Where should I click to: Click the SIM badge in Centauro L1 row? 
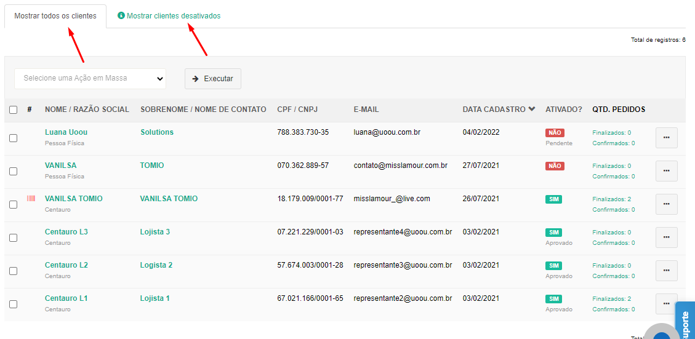coord(553,298)
